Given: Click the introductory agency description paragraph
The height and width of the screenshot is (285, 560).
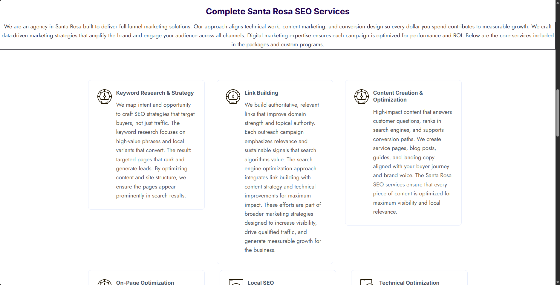Looking at the screenshot, I should tap(277, 35).
